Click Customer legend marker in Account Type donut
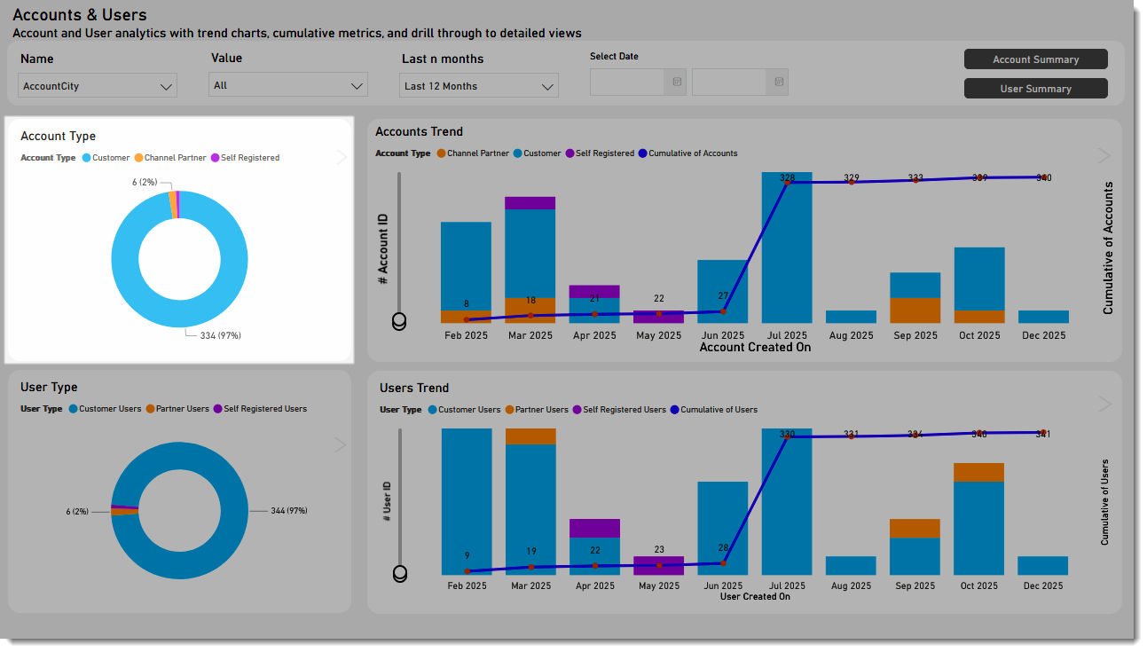Screen dimensions: 1147x652 point(87,158)
